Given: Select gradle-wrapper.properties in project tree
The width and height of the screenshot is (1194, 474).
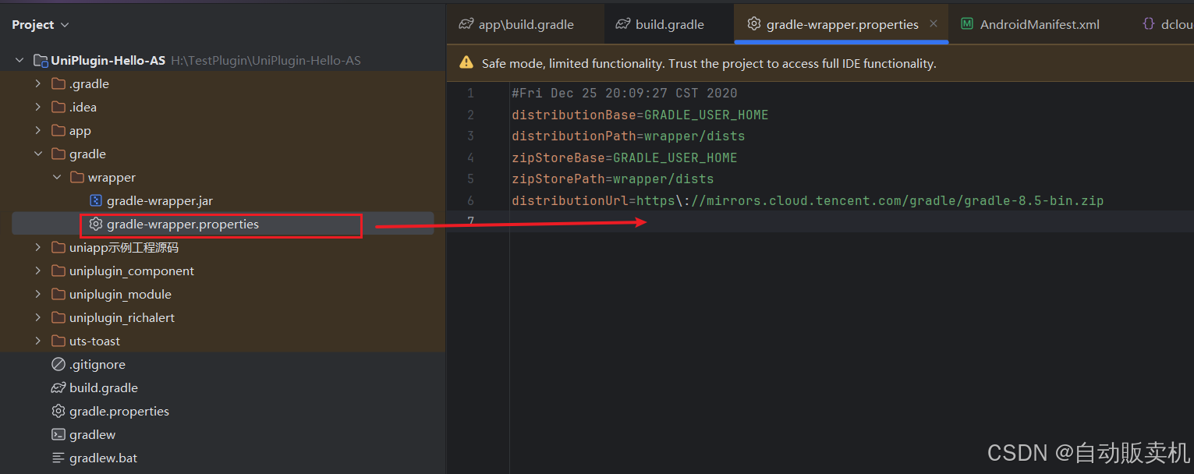Looking at the screenshot, I should coord(182,224).
